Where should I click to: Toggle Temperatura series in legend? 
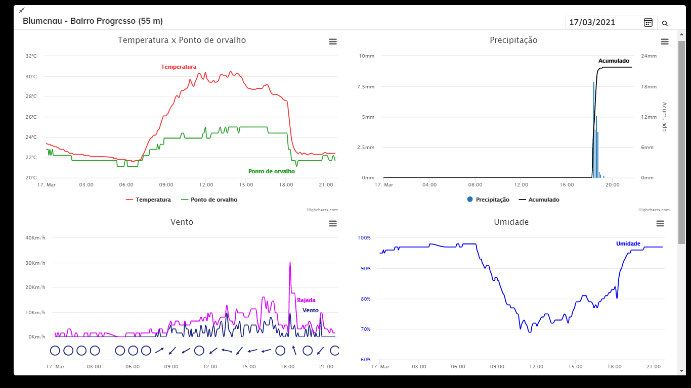[x=148, y=200]
